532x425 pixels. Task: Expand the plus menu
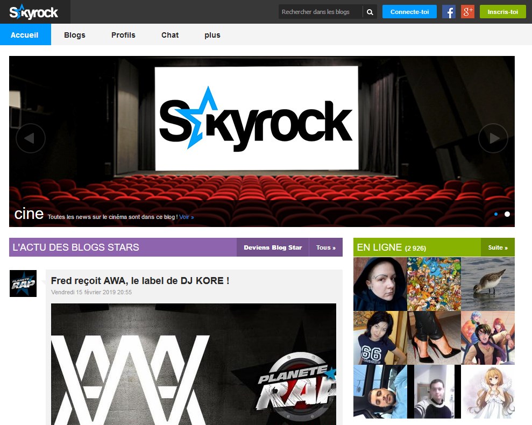click(212, 35)
